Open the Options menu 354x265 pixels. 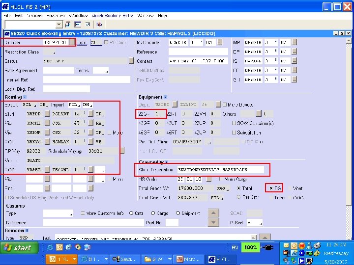tap(35, 16)
